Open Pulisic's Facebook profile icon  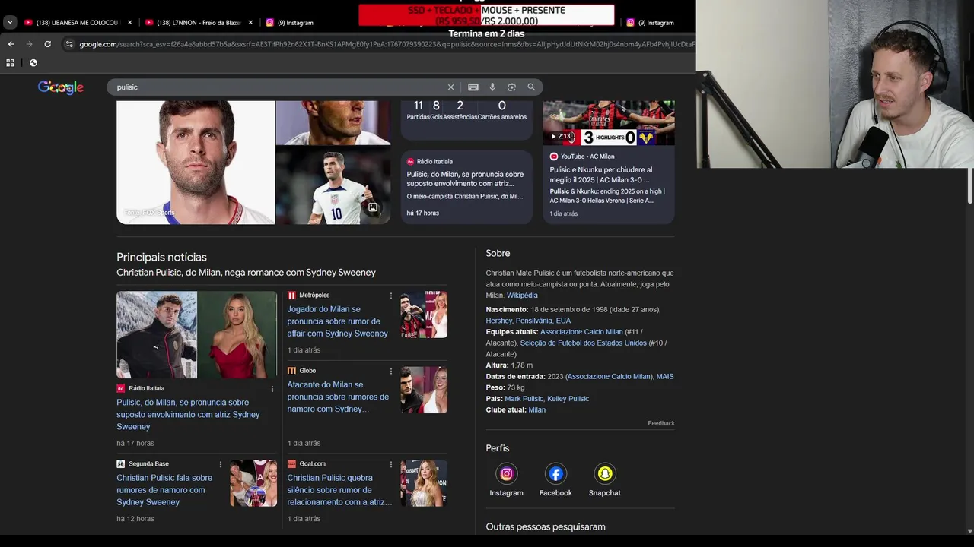[555, 474]
